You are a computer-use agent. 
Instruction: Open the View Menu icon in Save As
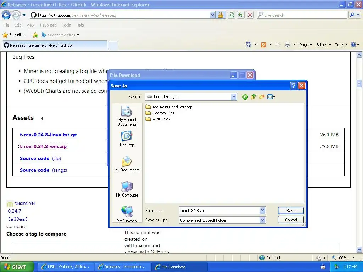[271, 97]
